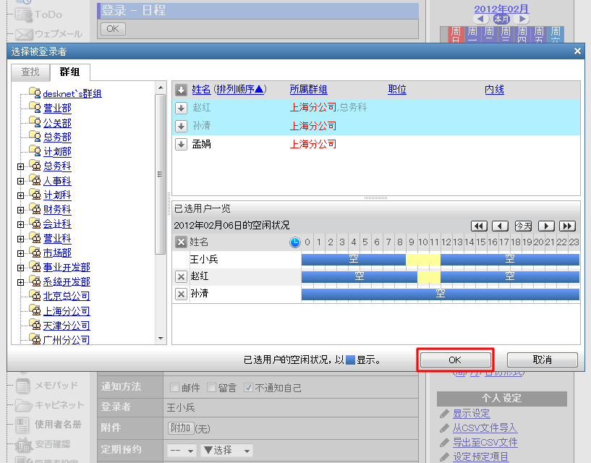Image resolution: width=591 pixels, height=463 pixels.
Task: Jump back with the double-left arrow button
Action: coord(479,226)
